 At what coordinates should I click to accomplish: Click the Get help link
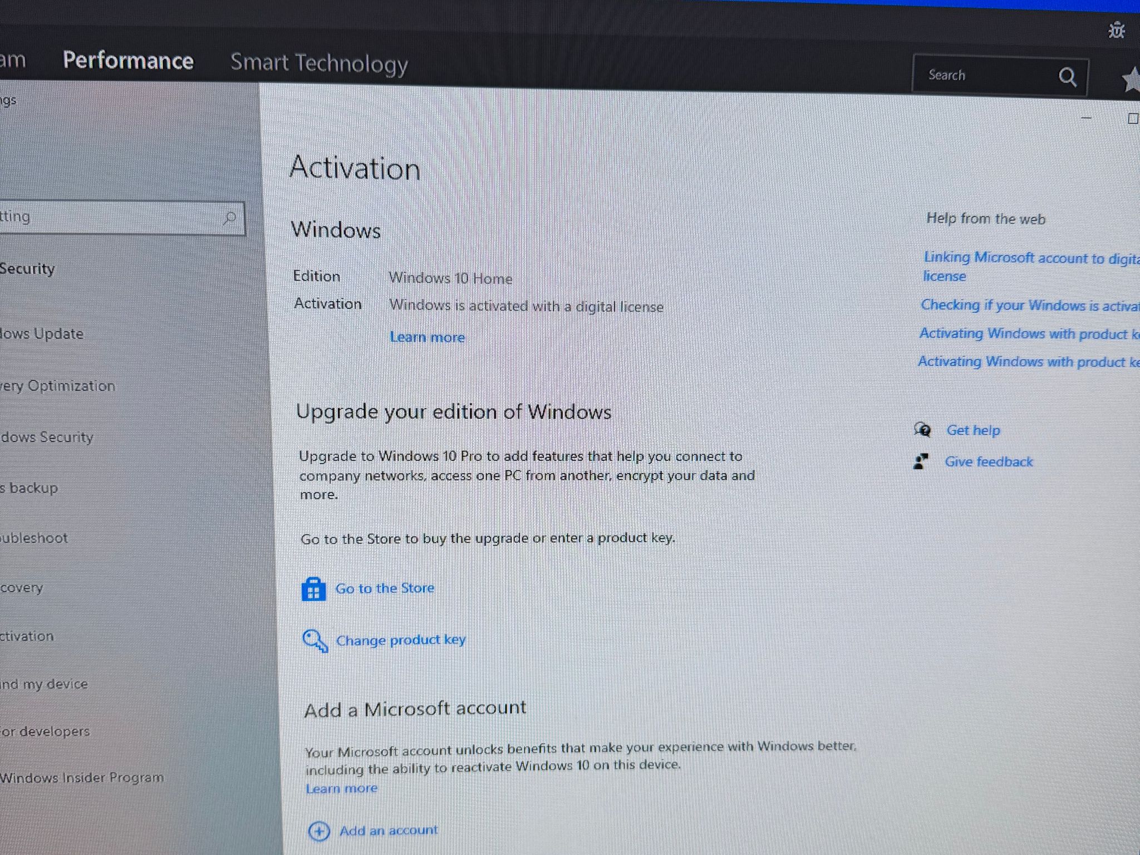[x=973, y=430]
